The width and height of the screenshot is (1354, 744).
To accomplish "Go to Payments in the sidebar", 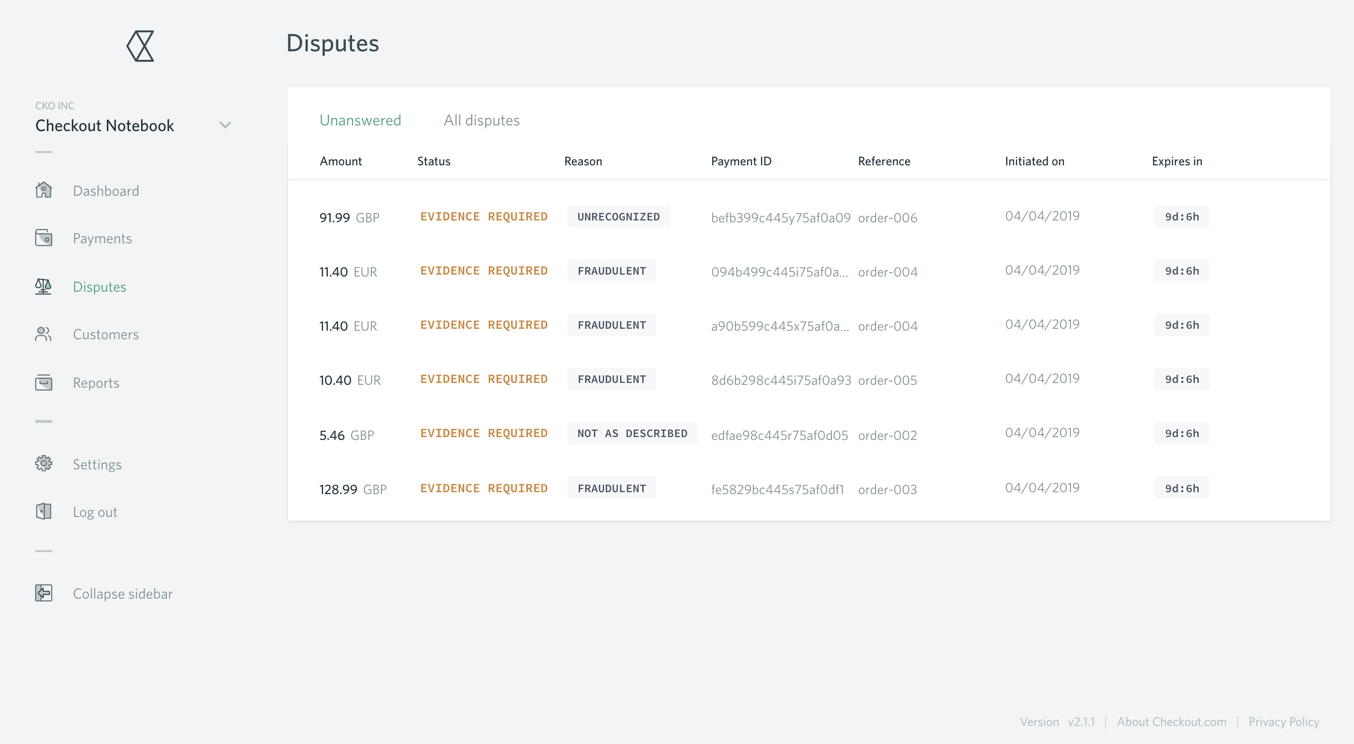I will (103, 238).
